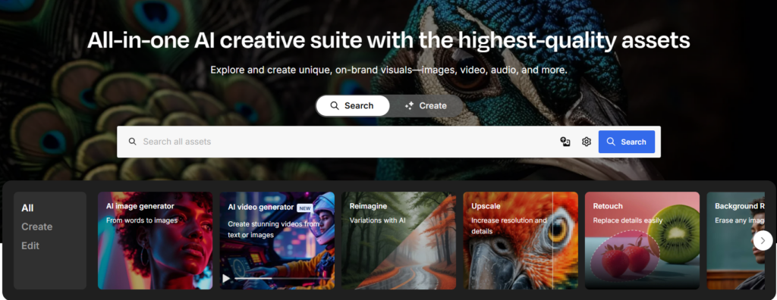Open the AI image generator card
This screenshot has height=300, width=777.
(155, 241)
